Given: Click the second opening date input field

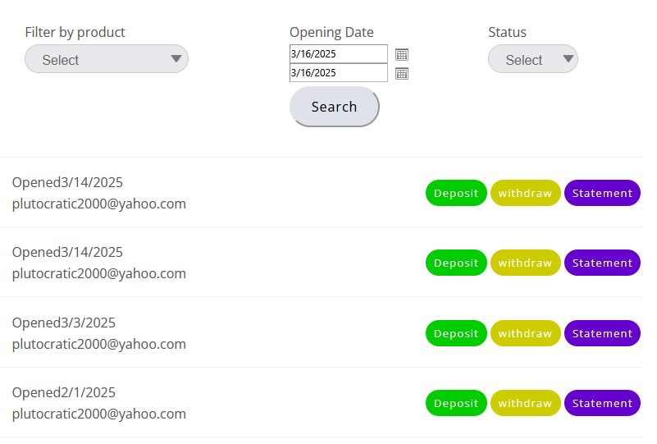Looking at the screenshot, I should pos(338,73).
